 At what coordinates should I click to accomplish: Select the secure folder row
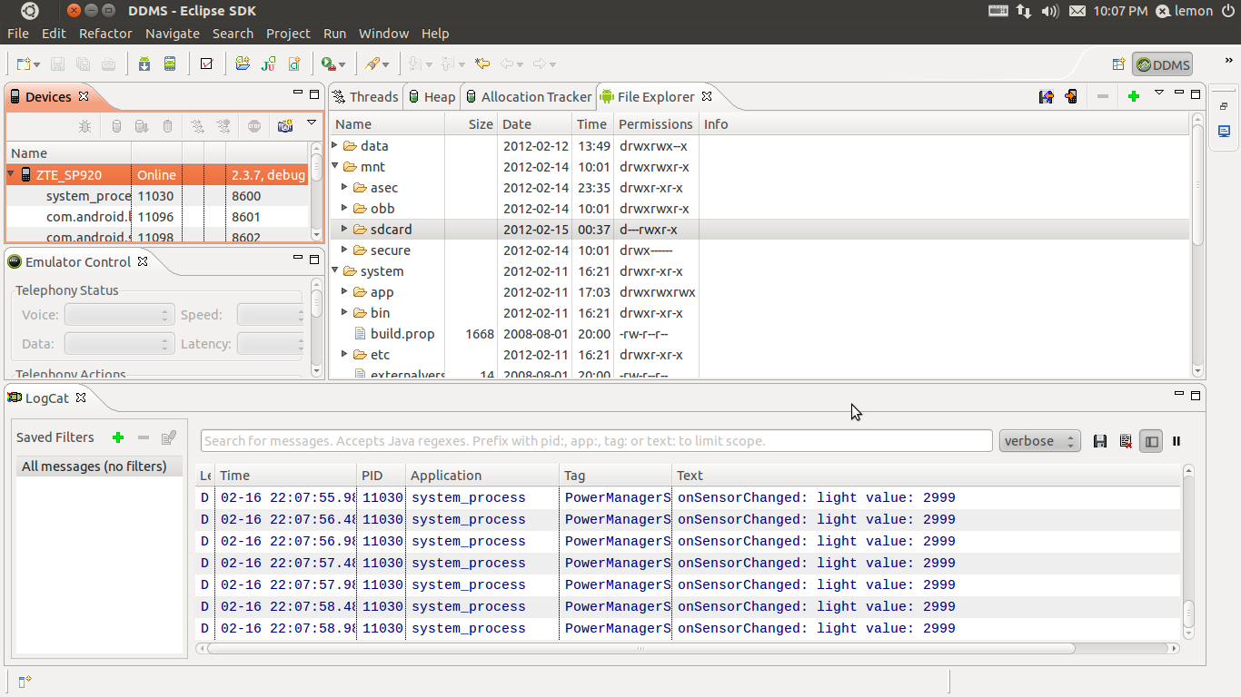(761, 250)
